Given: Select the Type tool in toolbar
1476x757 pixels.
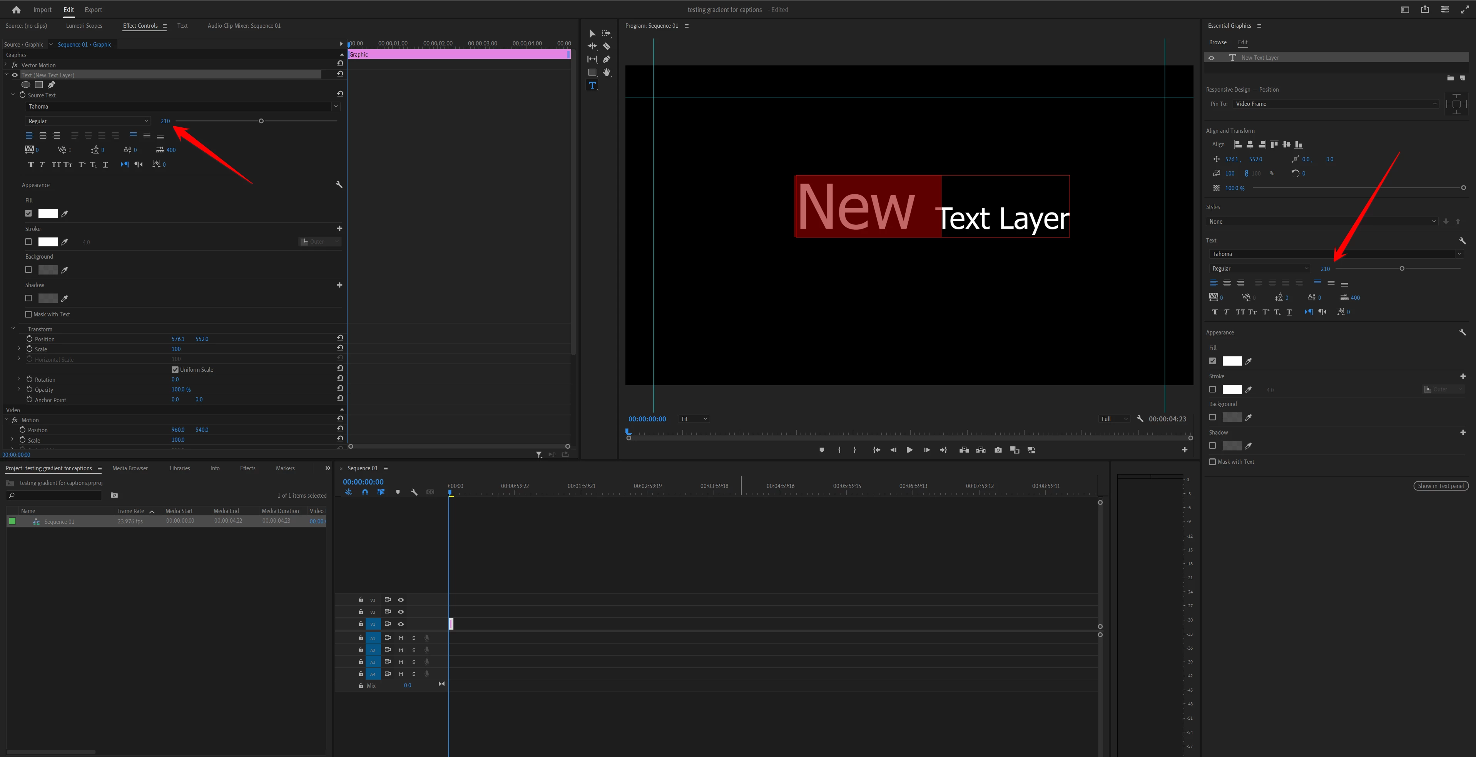Looking at the screenshot, I should [592, 85].
